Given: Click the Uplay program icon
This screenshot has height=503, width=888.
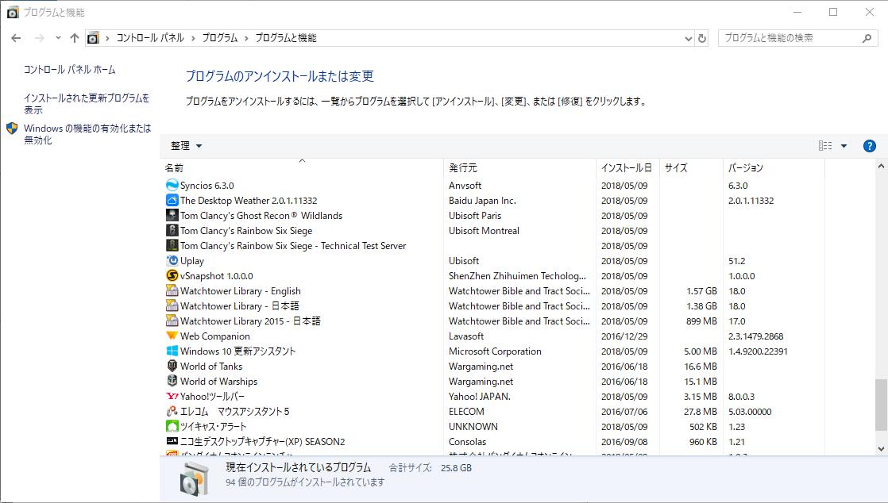Looking at the screenshot, I should pyautogui.click(x=172, y=260).
